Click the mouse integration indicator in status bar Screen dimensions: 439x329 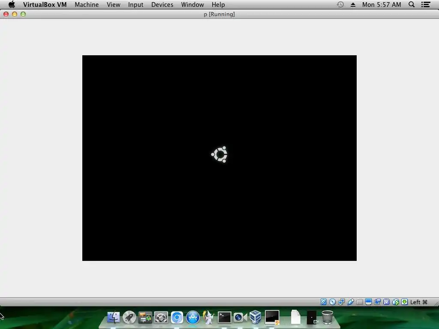[396, 302]
